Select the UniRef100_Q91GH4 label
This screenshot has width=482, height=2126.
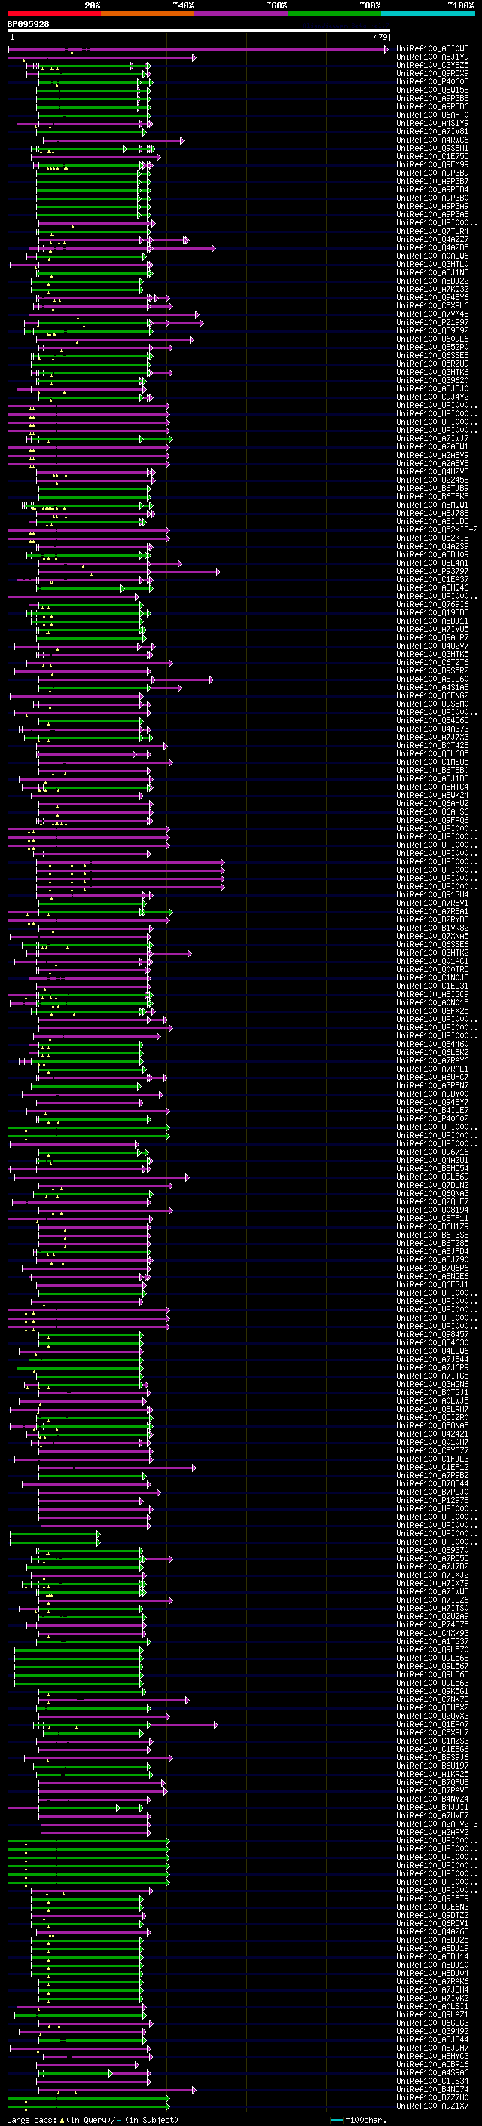(x=432, y=894)
